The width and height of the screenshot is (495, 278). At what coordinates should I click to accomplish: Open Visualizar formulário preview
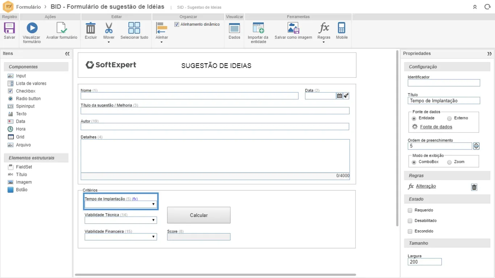[32, 28]
